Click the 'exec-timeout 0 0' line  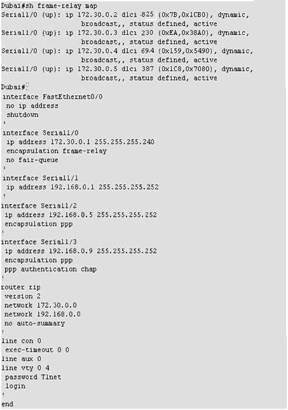coord(37,350)
